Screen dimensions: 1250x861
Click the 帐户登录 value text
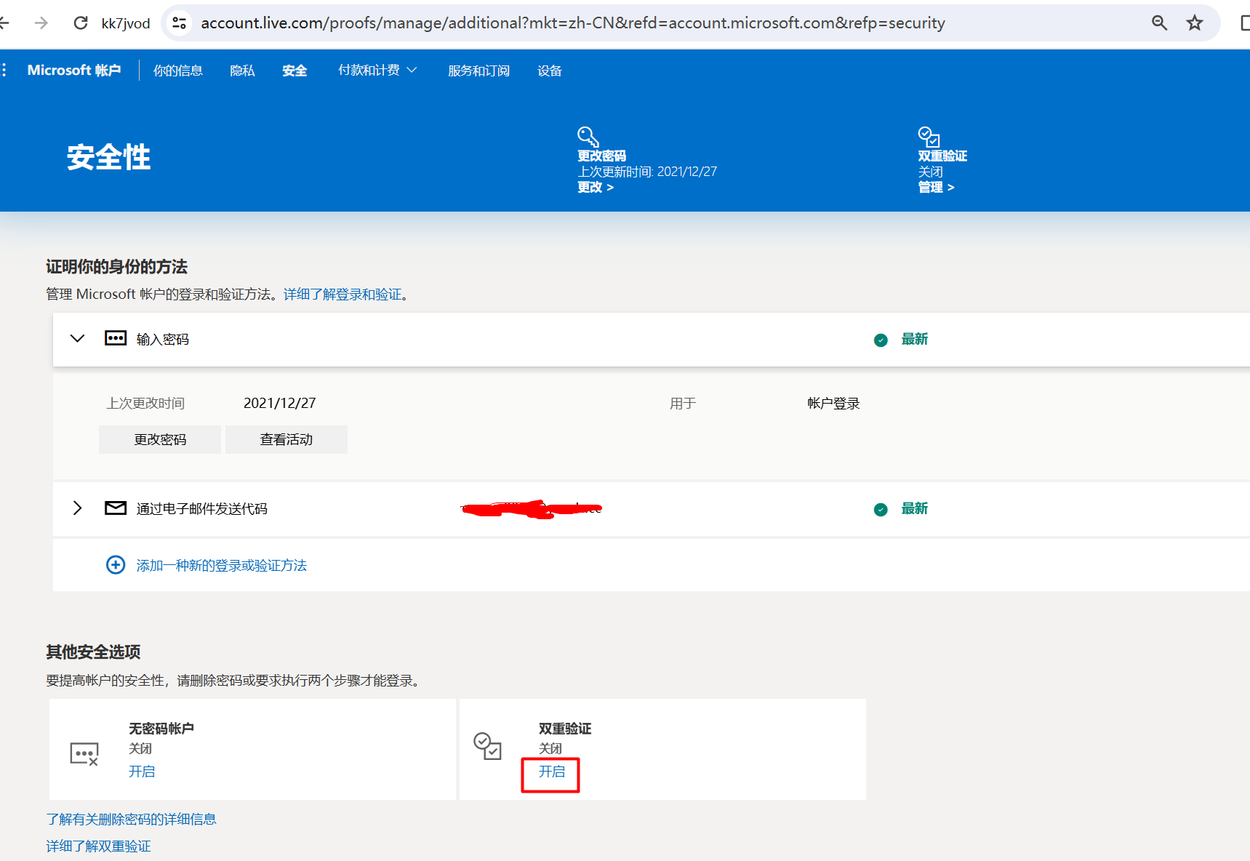tap(833, 404)
